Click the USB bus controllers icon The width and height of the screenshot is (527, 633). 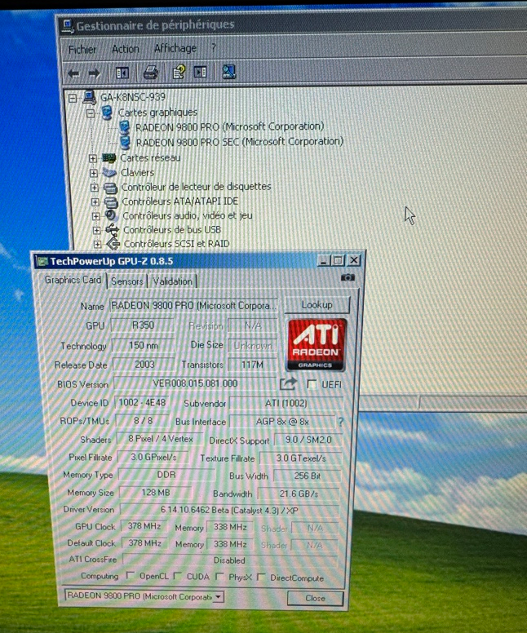(113, 230)
